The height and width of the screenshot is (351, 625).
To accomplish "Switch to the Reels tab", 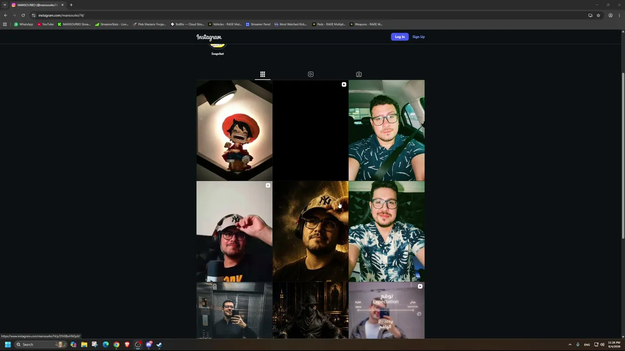I will [x=311, y=74].
